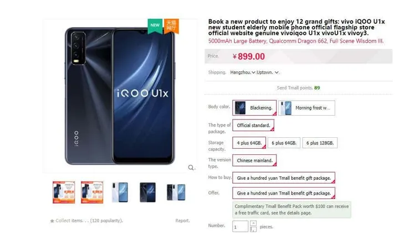
Task: View the thumbnail showing three phone colors
Action: 176,193
